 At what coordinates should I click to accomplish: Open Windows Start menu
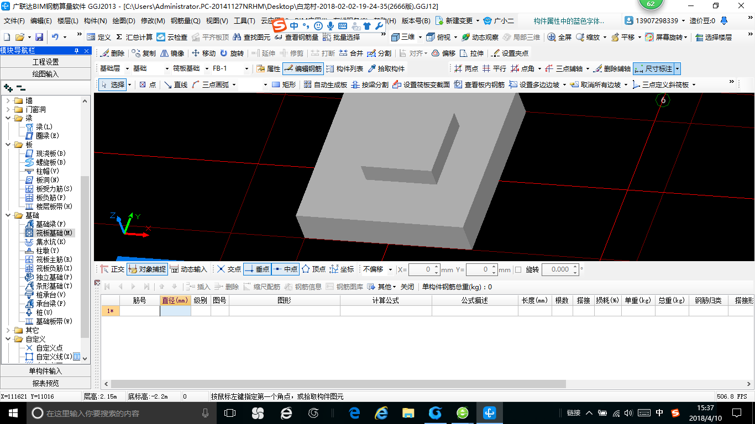(x=13, y=412)
